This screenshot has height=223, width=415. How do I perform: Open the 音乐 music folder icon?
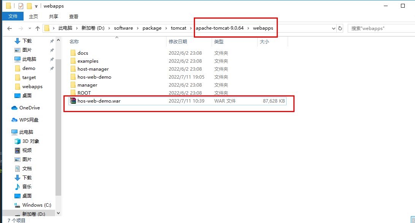17,187
